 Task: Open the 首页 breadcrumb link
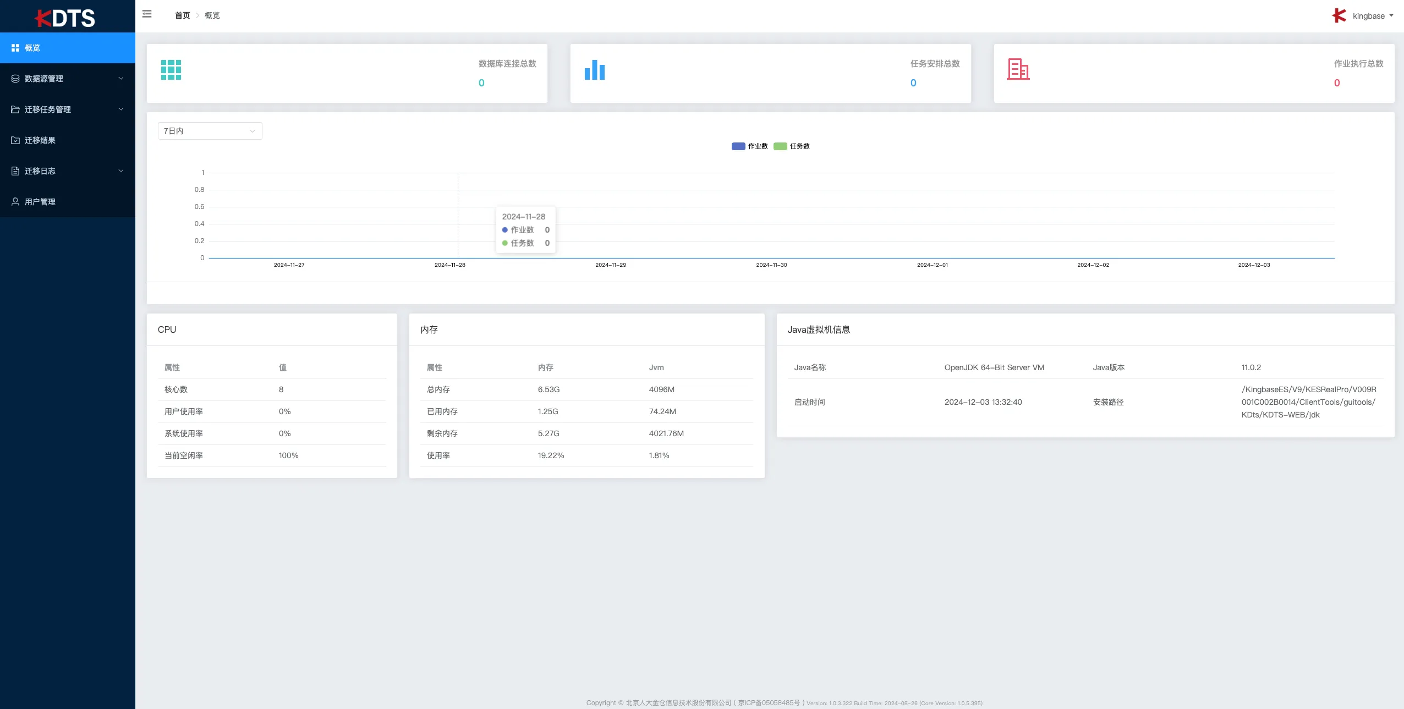tap(182, 15)
